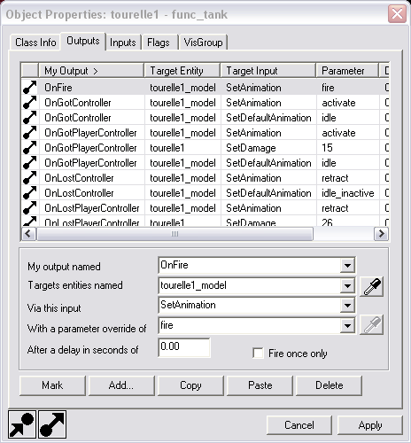The image size is (411, 443).
Task: Expand the Targets entities named dropdown
Action: pyautogui.click(x=347, y=285)
